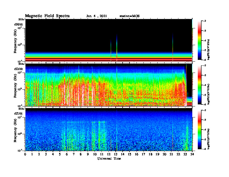Click hour "8" on the Universal Time axis
Viewport: 229px width, 177px height.
81,154
